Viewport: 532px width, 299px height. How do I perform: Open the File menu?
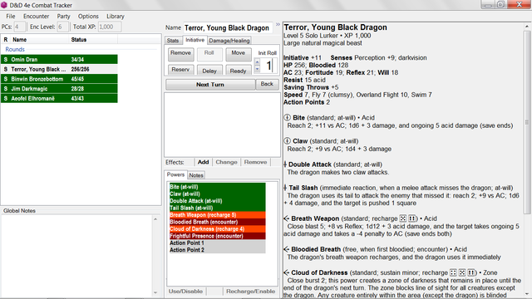pos(11,17)
